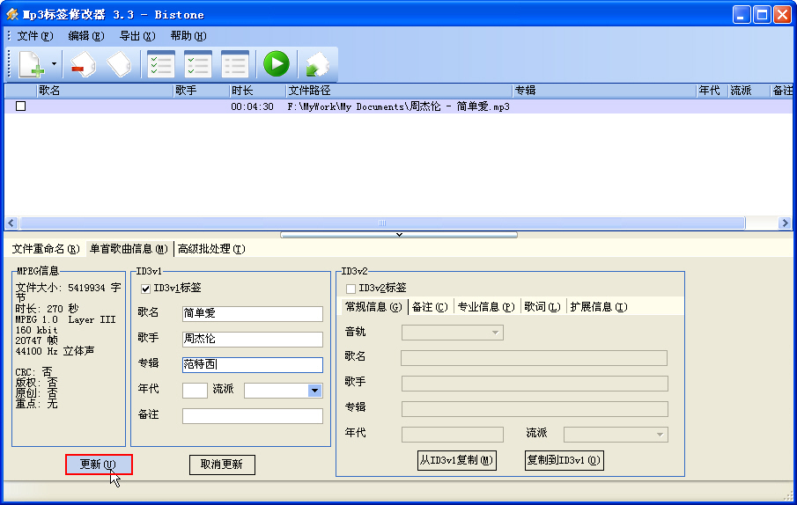Screen dimensions: 797x505
Task: Collapse the lower panel with splitter chevron
Action: coord(398,235)
